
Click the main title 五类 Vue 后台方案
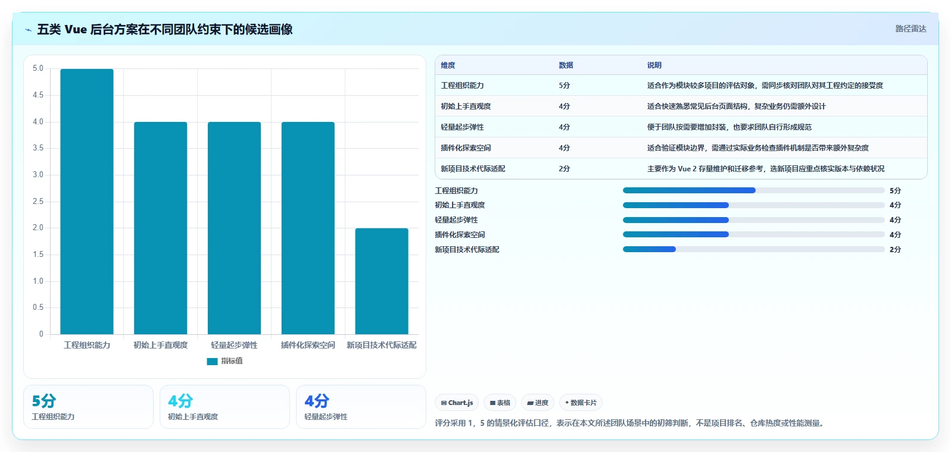coord(165,30)
